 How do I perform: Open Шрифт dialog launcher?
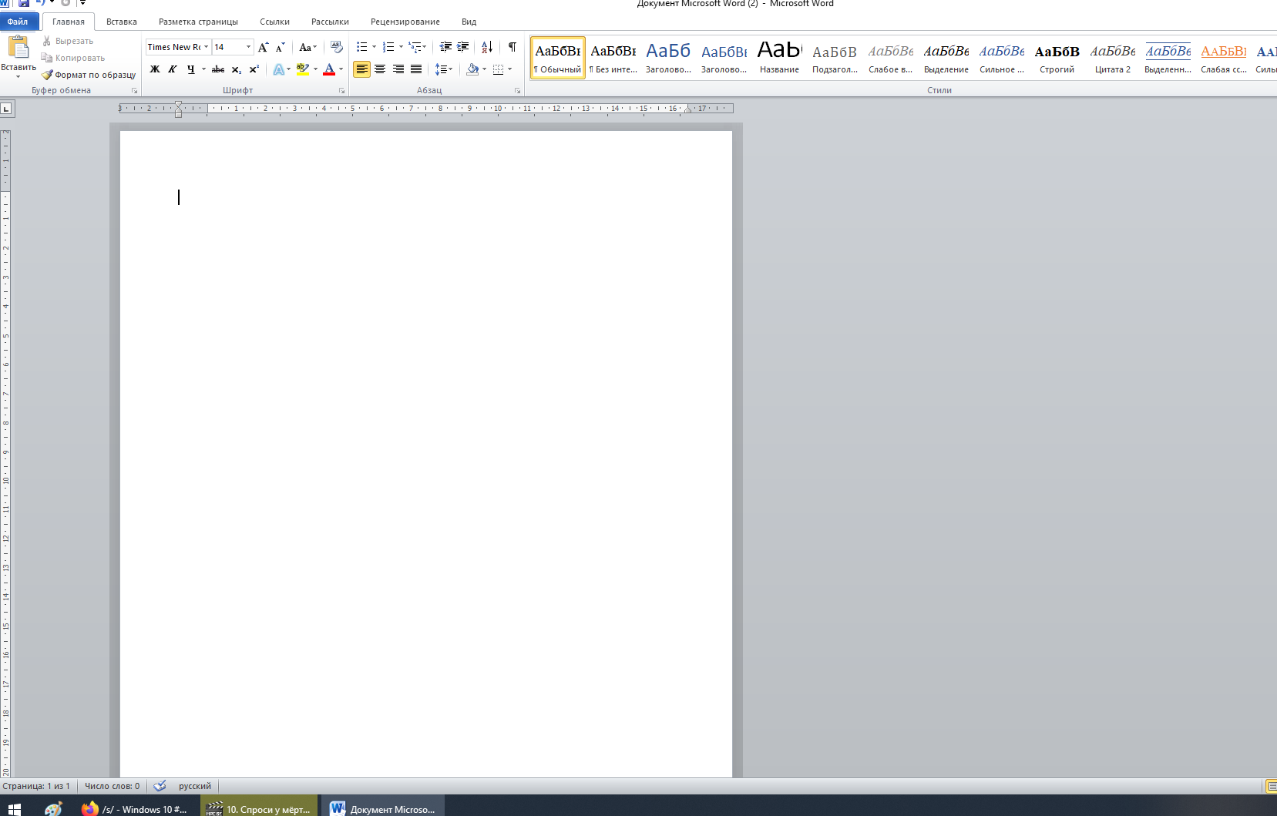click(x=341, y=90)
